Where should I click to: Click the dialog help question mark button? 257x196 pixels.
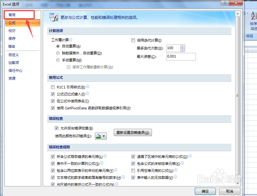[225, 3]
